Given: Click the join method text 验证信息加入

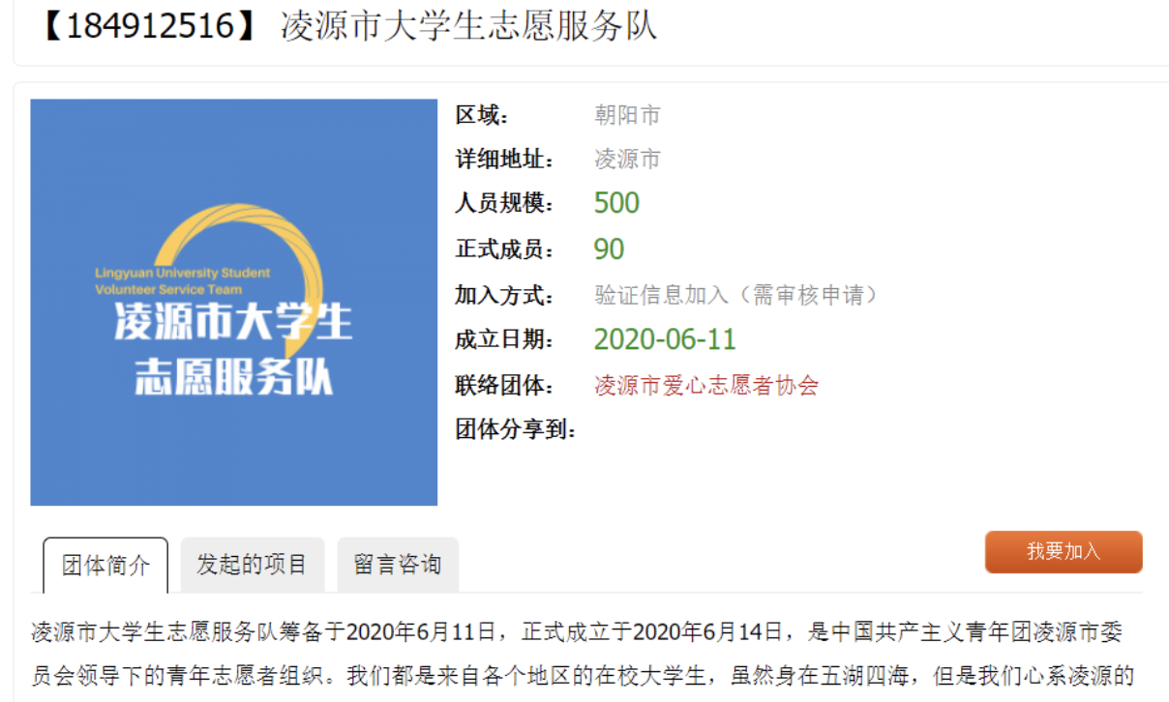Looking at the screenshot, I should [x=662, y=295].
